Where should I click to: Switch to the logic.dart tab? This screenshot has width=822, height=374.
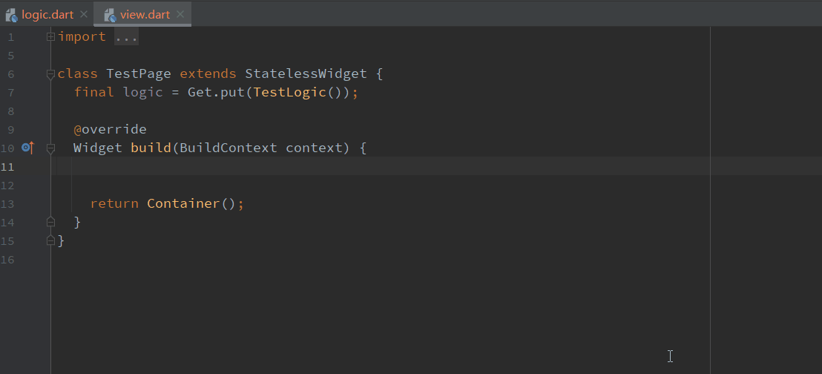click(47, 14)
